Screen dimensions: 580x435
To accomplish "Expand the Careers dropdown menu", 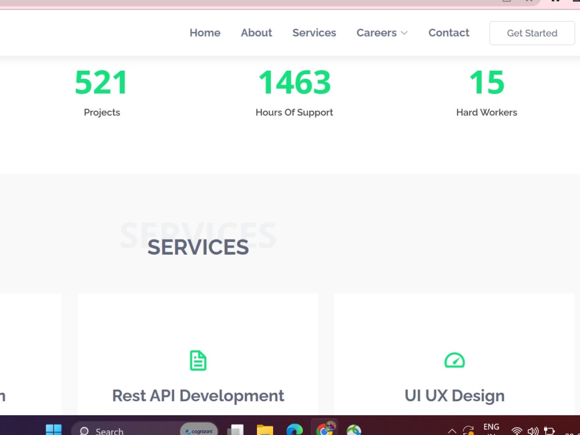I will pyautogui.click(x=382, y=33).
